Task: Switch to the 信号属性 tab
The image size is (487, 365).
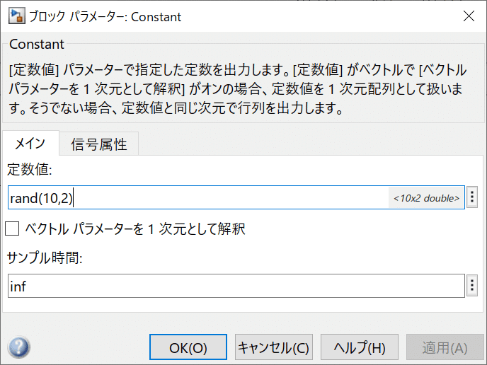Action: pos(99,144)
